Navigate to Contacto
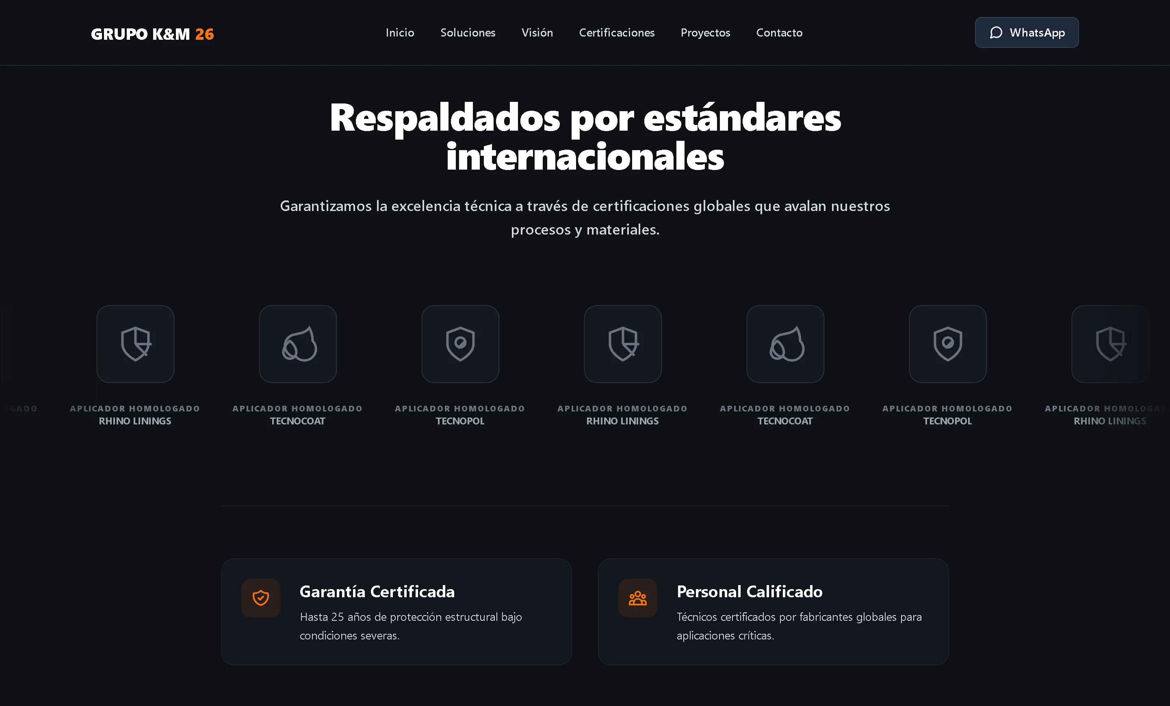1170x706 pixels. (779, 33)
